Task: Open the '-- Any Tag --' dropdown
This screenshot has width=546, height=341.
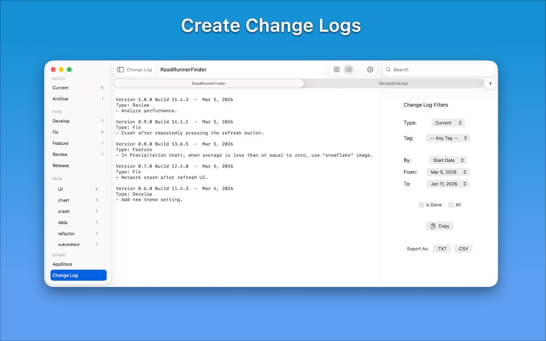Action: tap(448, 138)
